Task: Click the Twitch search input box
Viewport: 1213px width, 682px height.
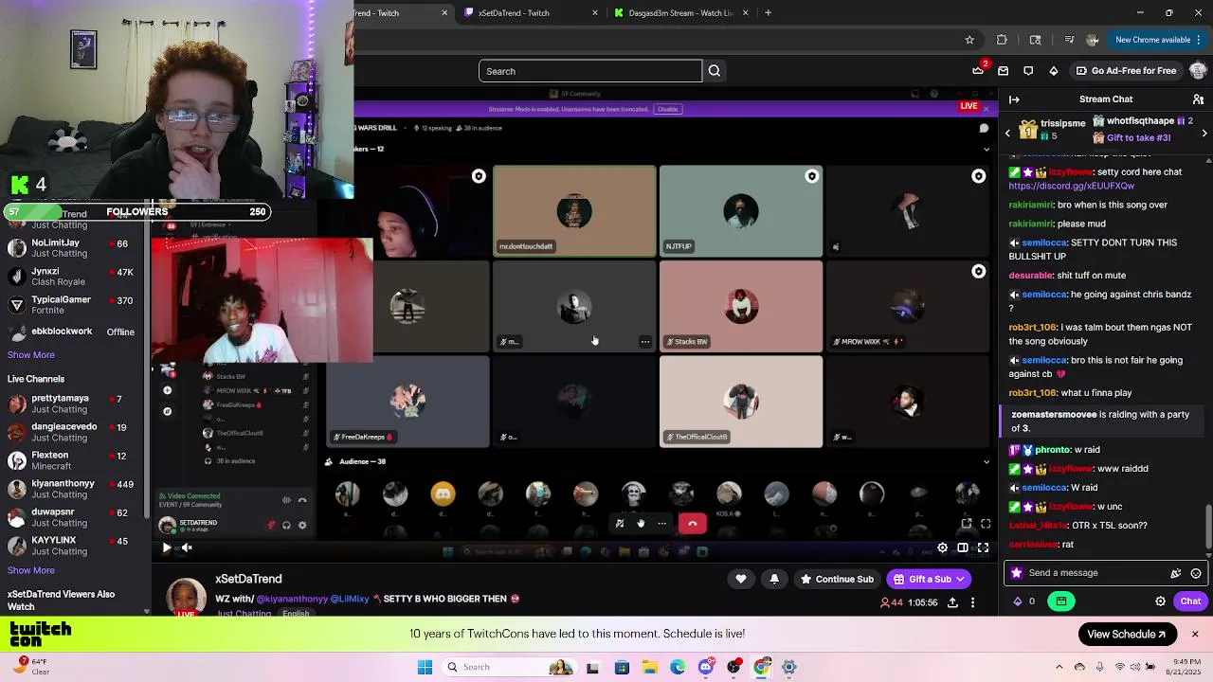Action: pos(590,71)
